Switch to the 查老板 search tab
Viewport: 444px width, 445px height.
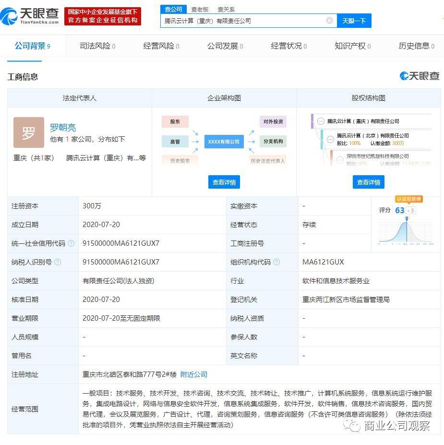coord(200,9)
